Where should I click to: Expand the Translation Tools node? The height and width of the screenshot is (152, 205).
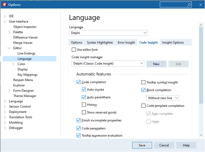click(x=5, y=117)
